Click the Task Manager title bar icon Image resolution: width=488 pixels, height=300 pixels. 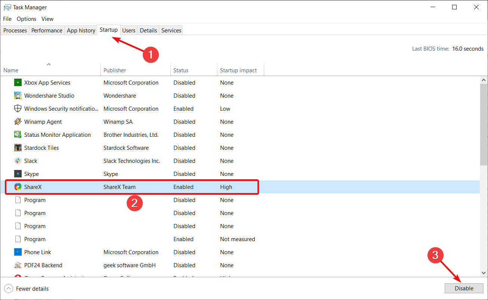coord(7,7)
